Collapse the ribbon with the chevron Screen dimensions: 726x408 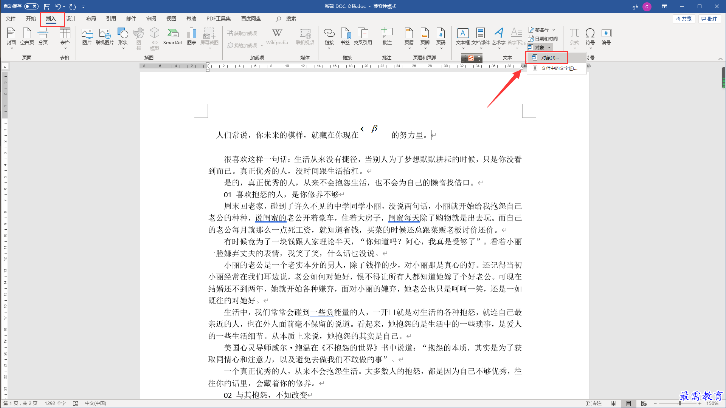coord(720,59)
